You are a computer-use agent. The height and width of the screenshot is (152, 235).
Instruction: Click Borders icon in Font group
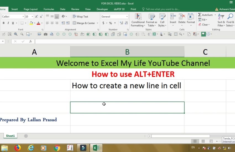point(22,23)
